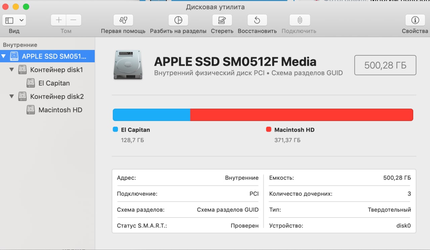Click the Restore circular arrow icon
430x250 pixels.
[257, 20]
